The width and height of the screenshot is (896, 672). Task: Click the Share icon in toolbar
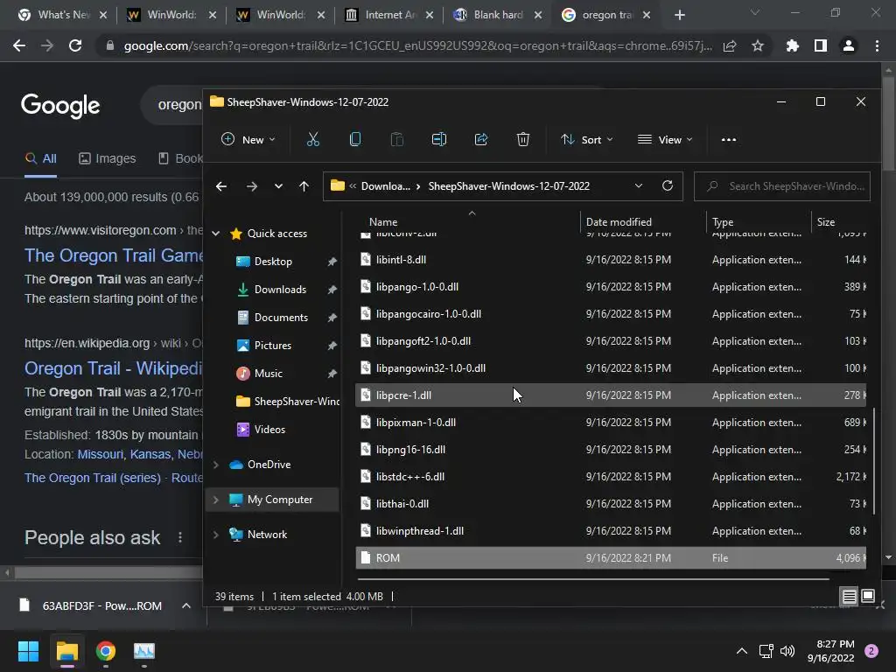pos(481,139)
